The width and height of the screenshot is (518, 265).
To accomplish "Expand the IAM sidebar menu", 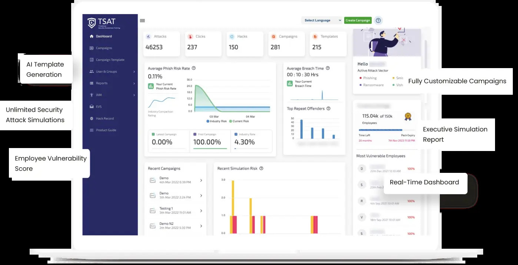I will point(112,95).
